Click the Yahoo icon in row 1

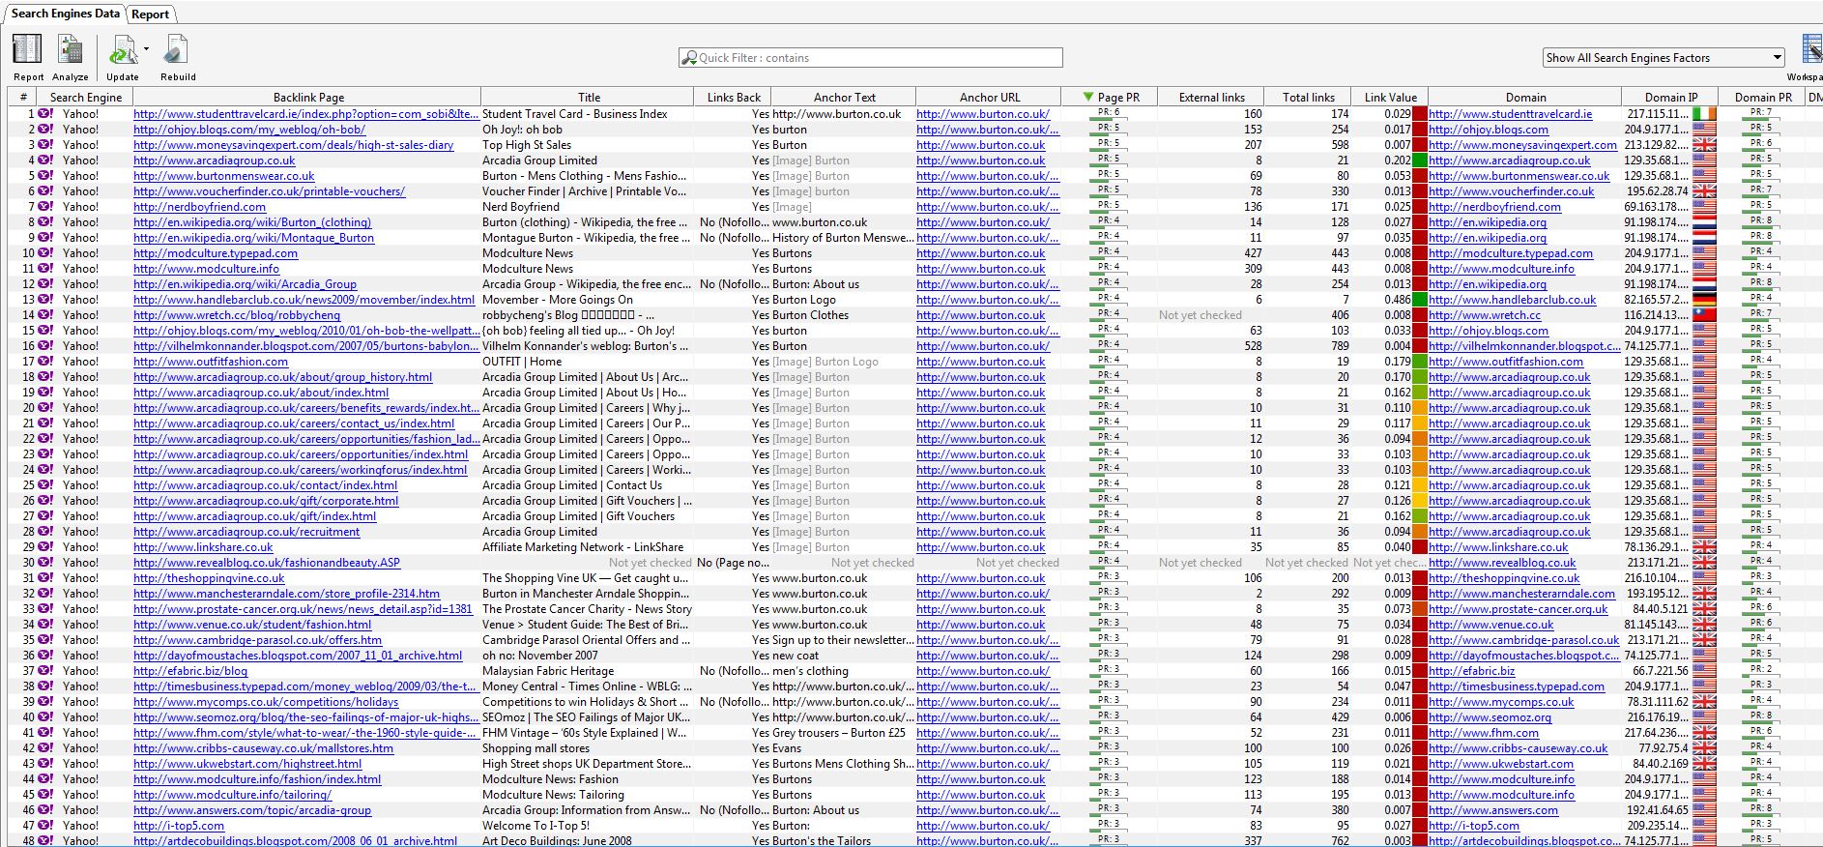click(45, 114)
